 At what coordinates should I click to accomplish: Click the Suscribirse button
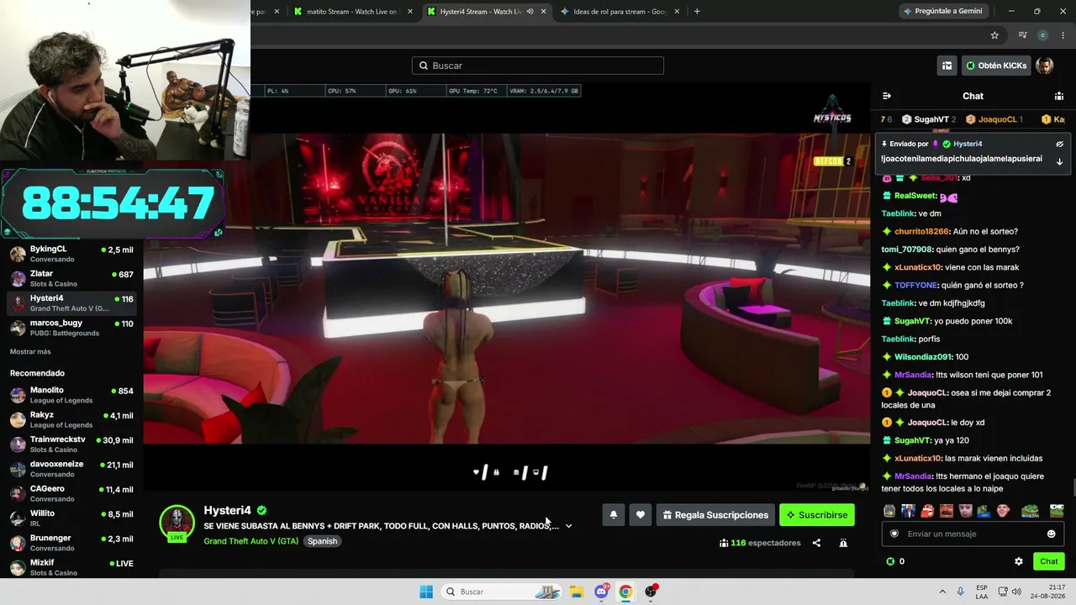click(817, 515)
